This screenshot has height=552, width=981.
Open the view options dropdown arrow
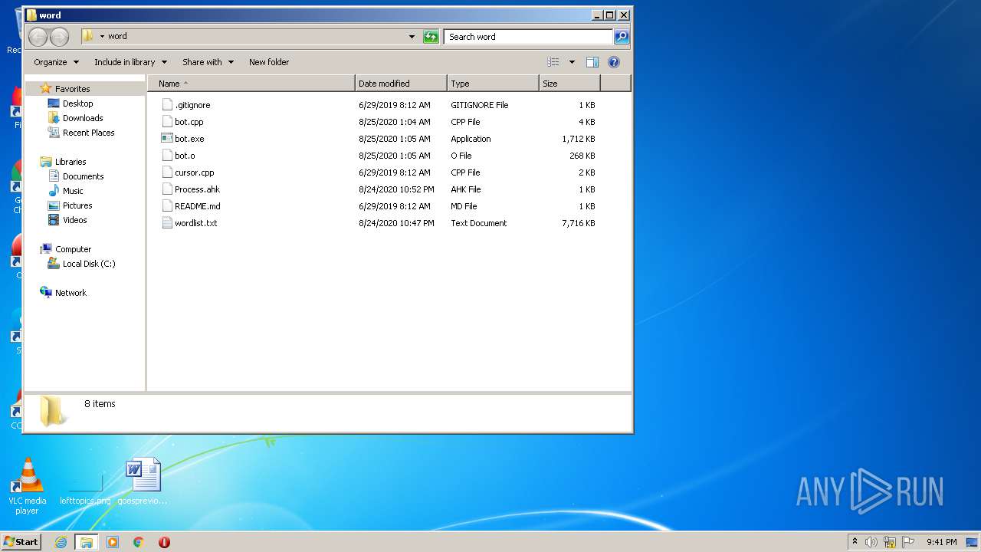click(x=572, y=62)
